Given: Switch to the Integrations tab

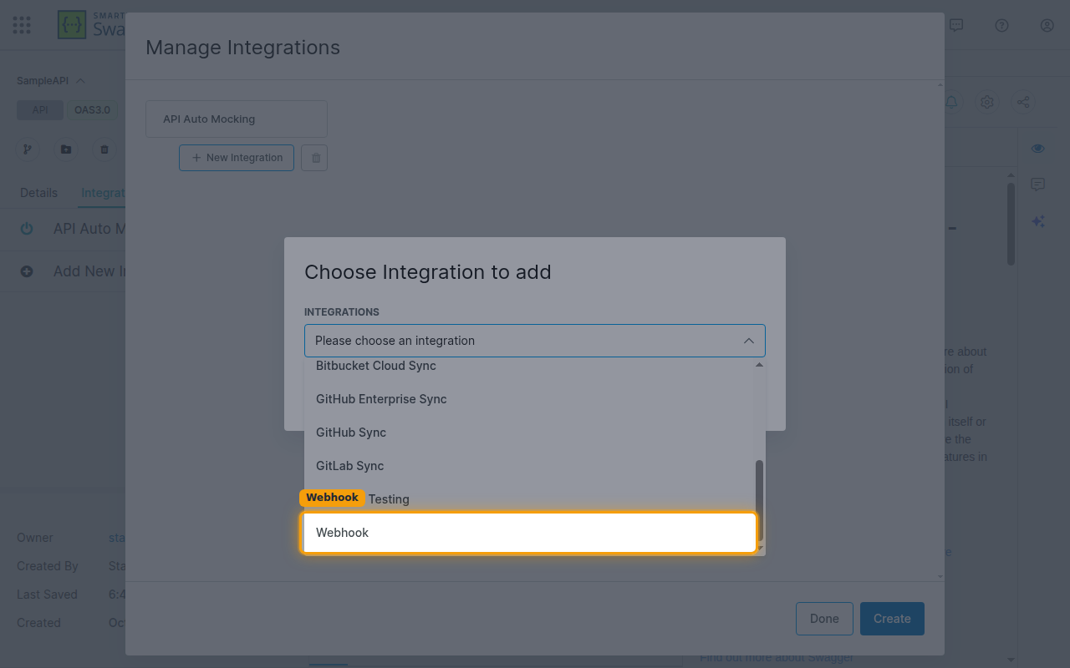Looking at the screenshot, I should [103, 193].
